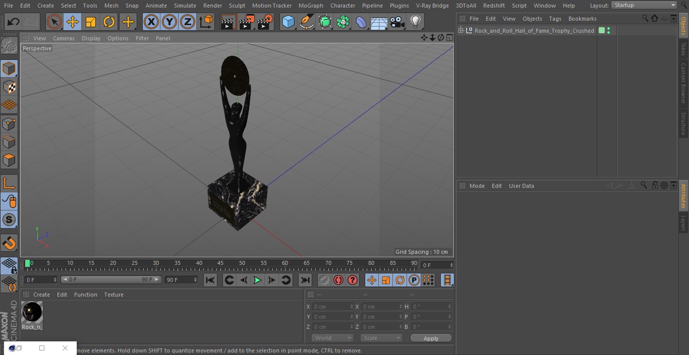
Task: Add a Camera object
Action: 397,22
